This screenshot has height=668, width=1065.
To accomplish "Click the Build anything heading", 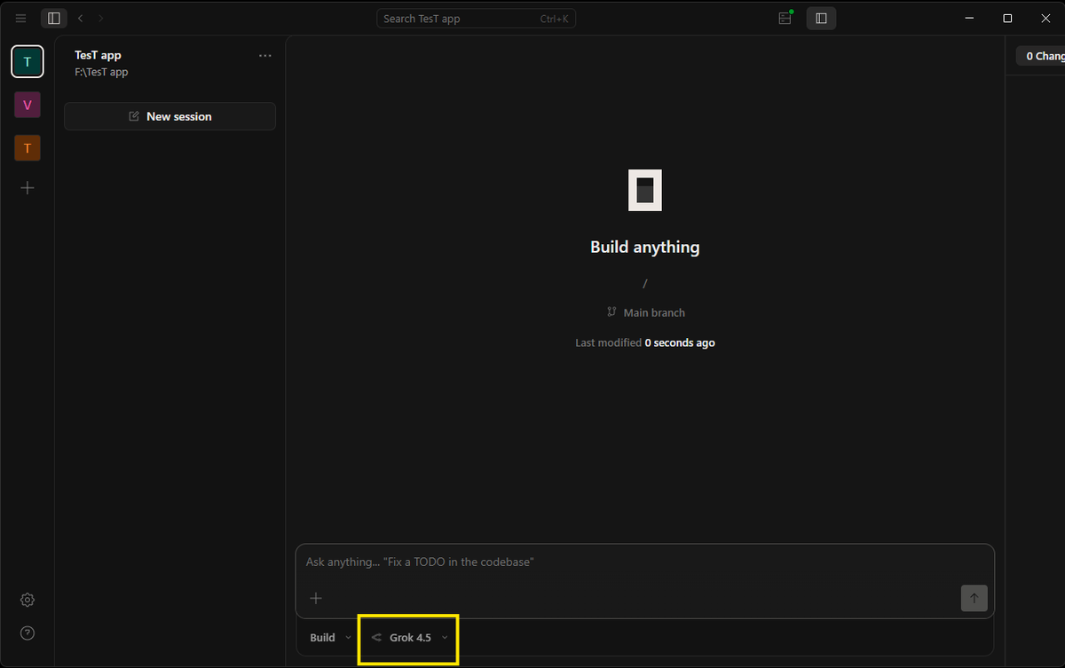I will [645, 248].
